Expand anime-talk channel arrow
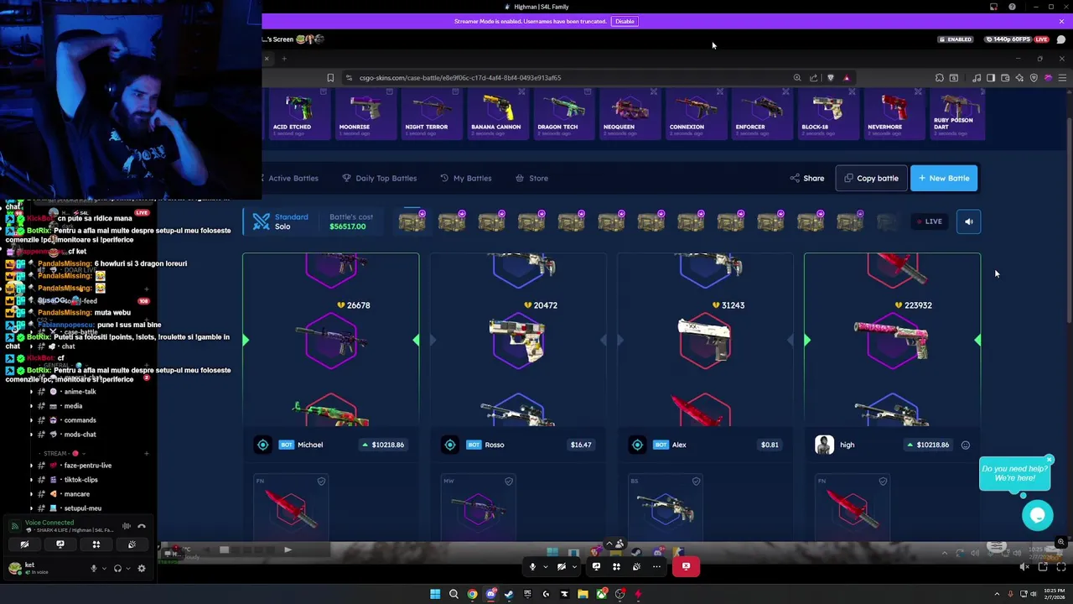The width and height of the screenshot is (1073, 604). tap(31, 392)
